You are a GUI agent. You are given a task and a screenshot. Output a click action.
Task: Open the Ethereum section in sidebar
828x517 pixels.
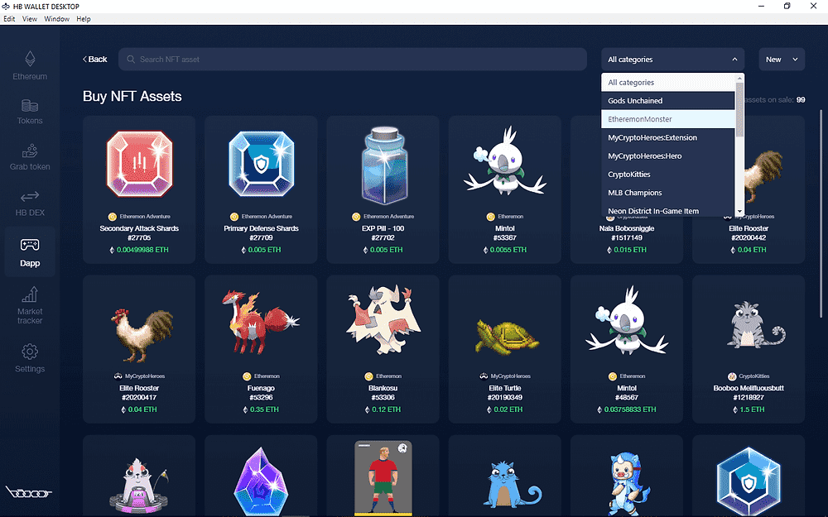(x=30, y=65)
